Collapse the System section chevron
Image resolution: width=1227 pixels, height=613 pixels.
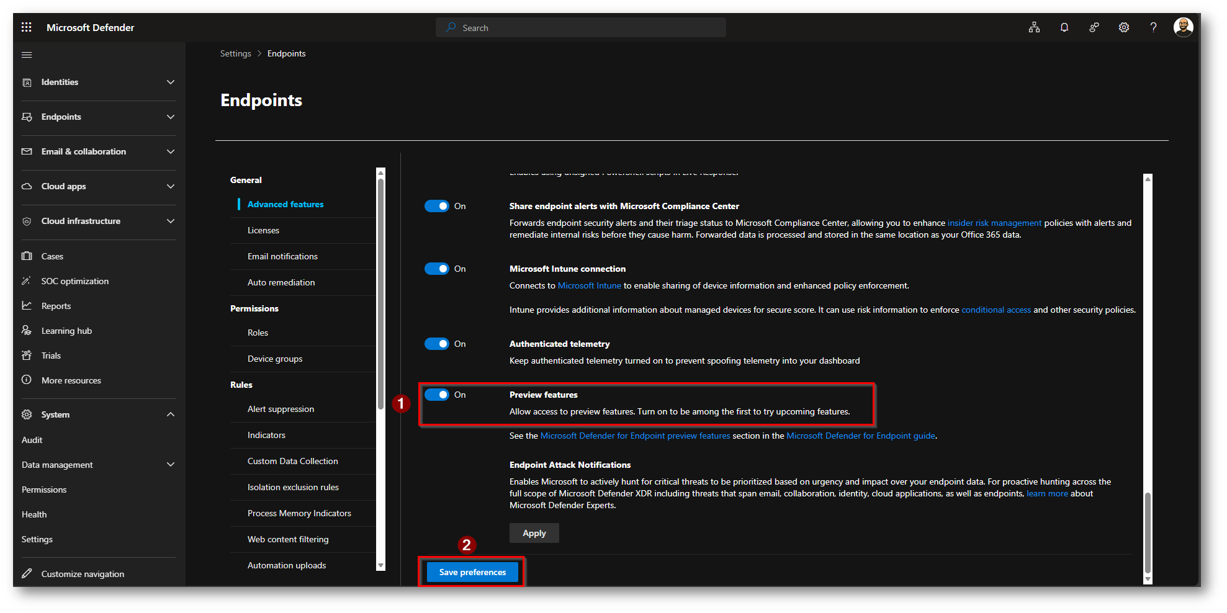(171, 414)
